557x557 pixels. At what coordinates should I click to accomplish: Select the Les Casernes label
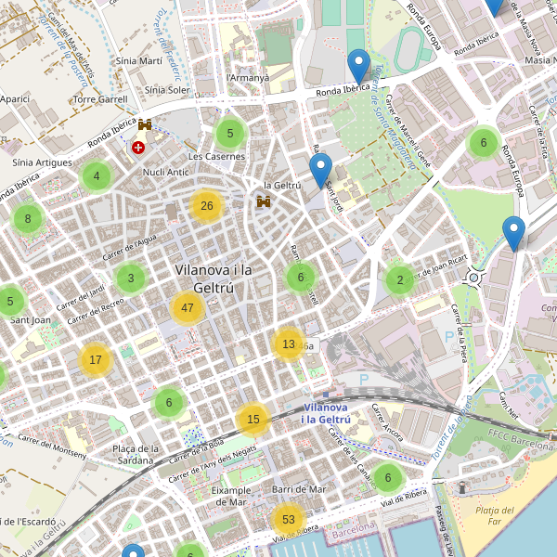(x=216, y=157)
